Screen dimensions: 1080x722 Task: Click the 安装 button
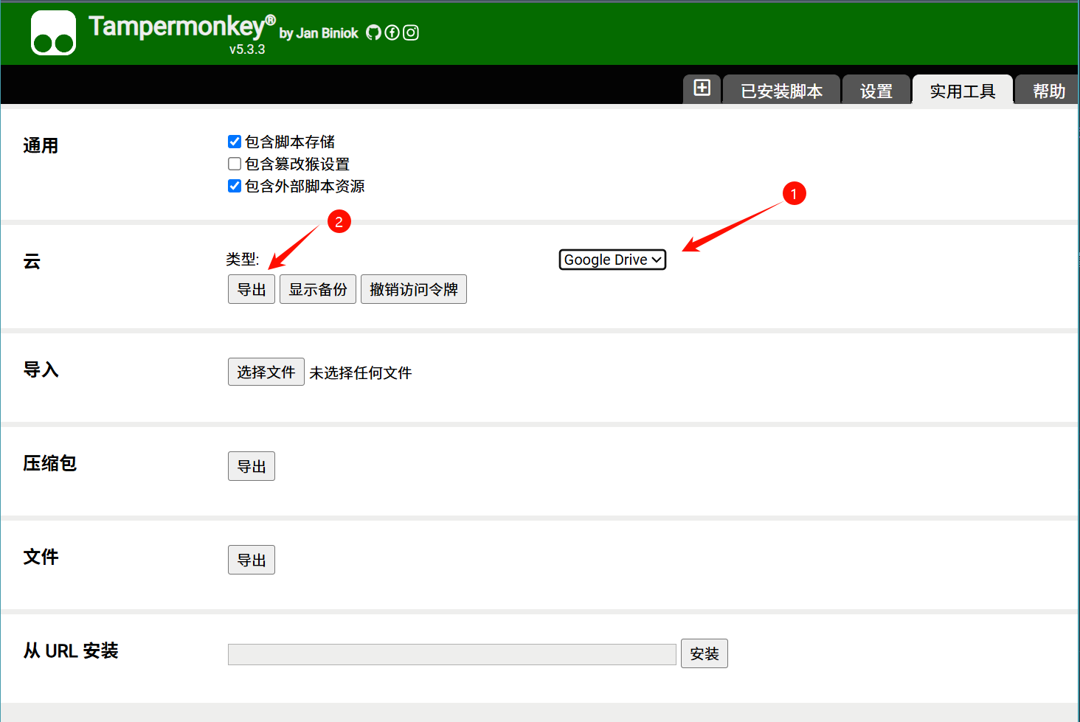705,653
